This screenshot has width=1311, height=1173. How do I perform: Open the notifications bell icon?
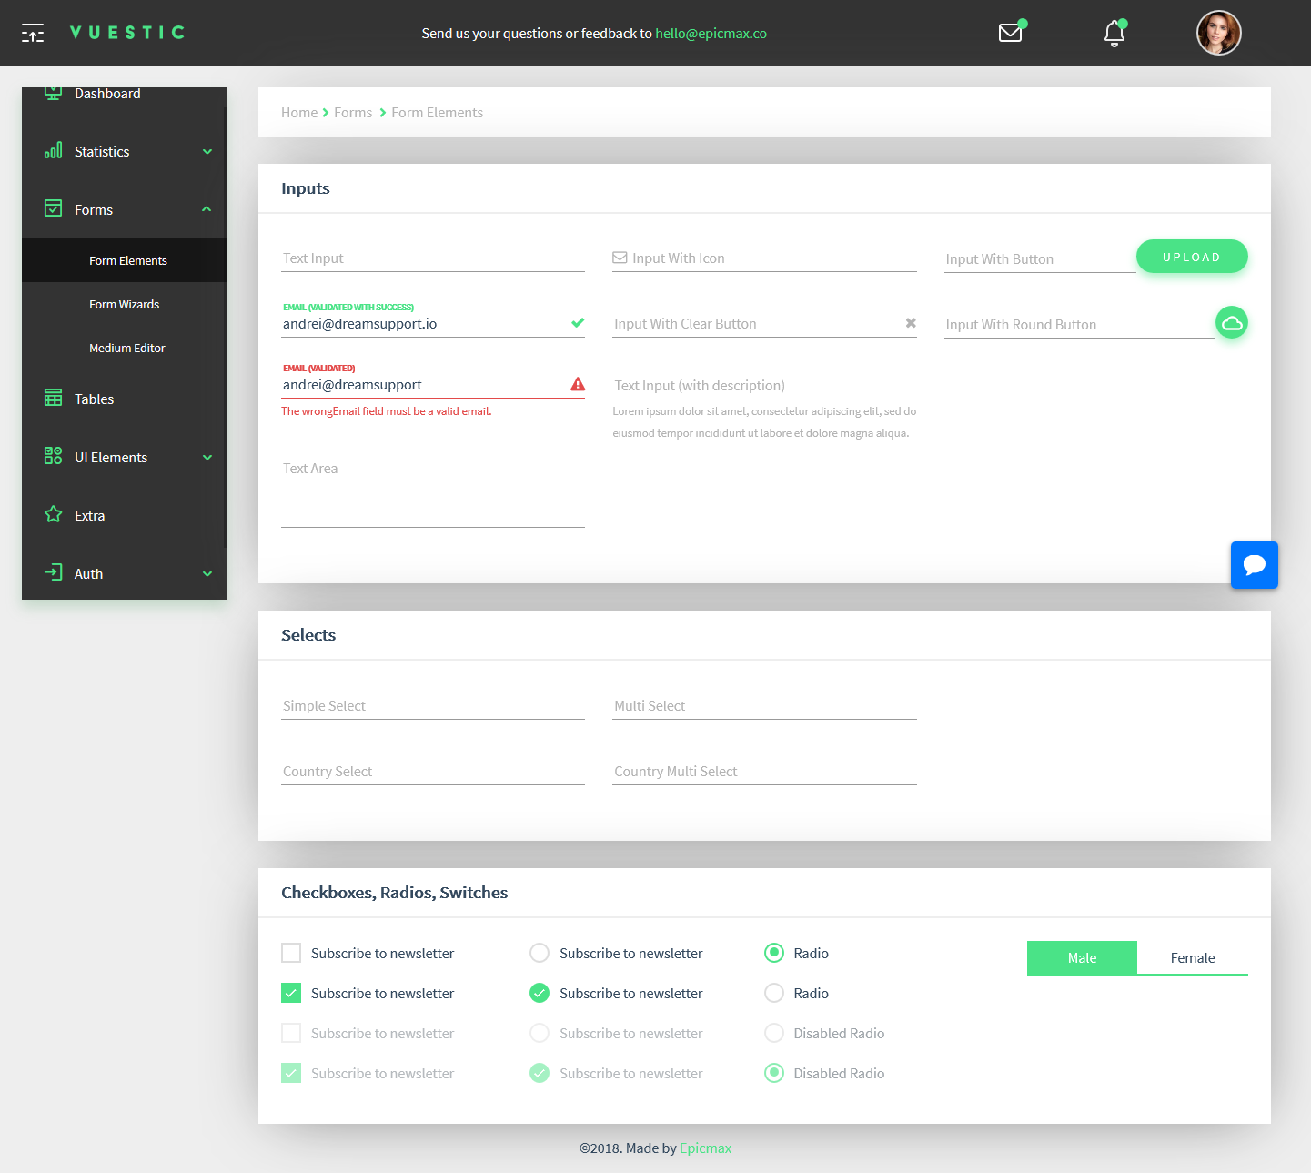coord(1114,34)
